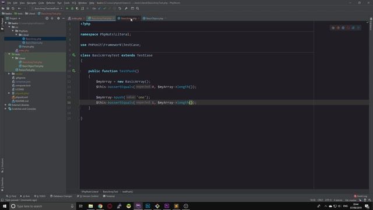Switch to the BasicArrayTest.php editor tab

click(101, 18)
